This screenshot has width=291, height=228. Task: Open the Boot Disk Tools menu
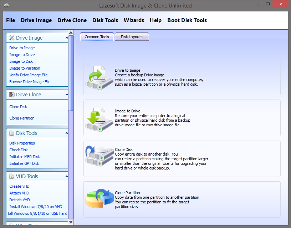[x=187, y=20]
